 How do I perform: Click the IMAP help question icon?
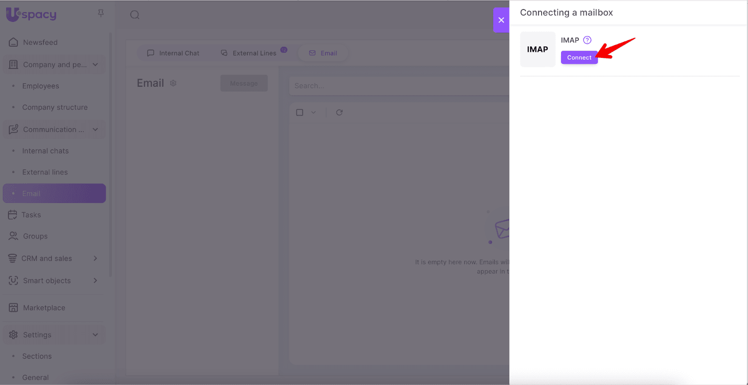pyautogui.click(x=587, y=40)
